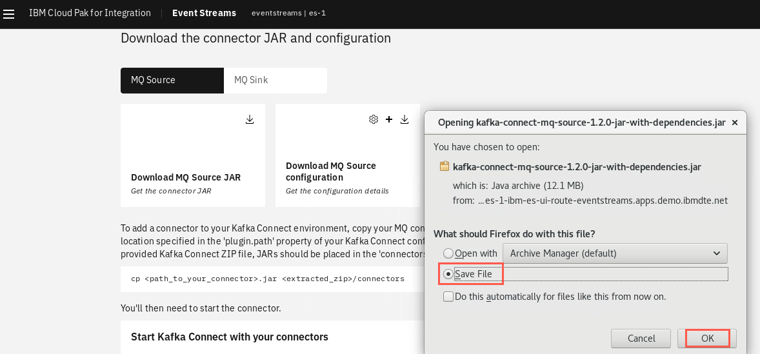The height and width of the screenshot is (354, 760).
Task: Select the Save File radio button
Action: [x=448, y=274]
